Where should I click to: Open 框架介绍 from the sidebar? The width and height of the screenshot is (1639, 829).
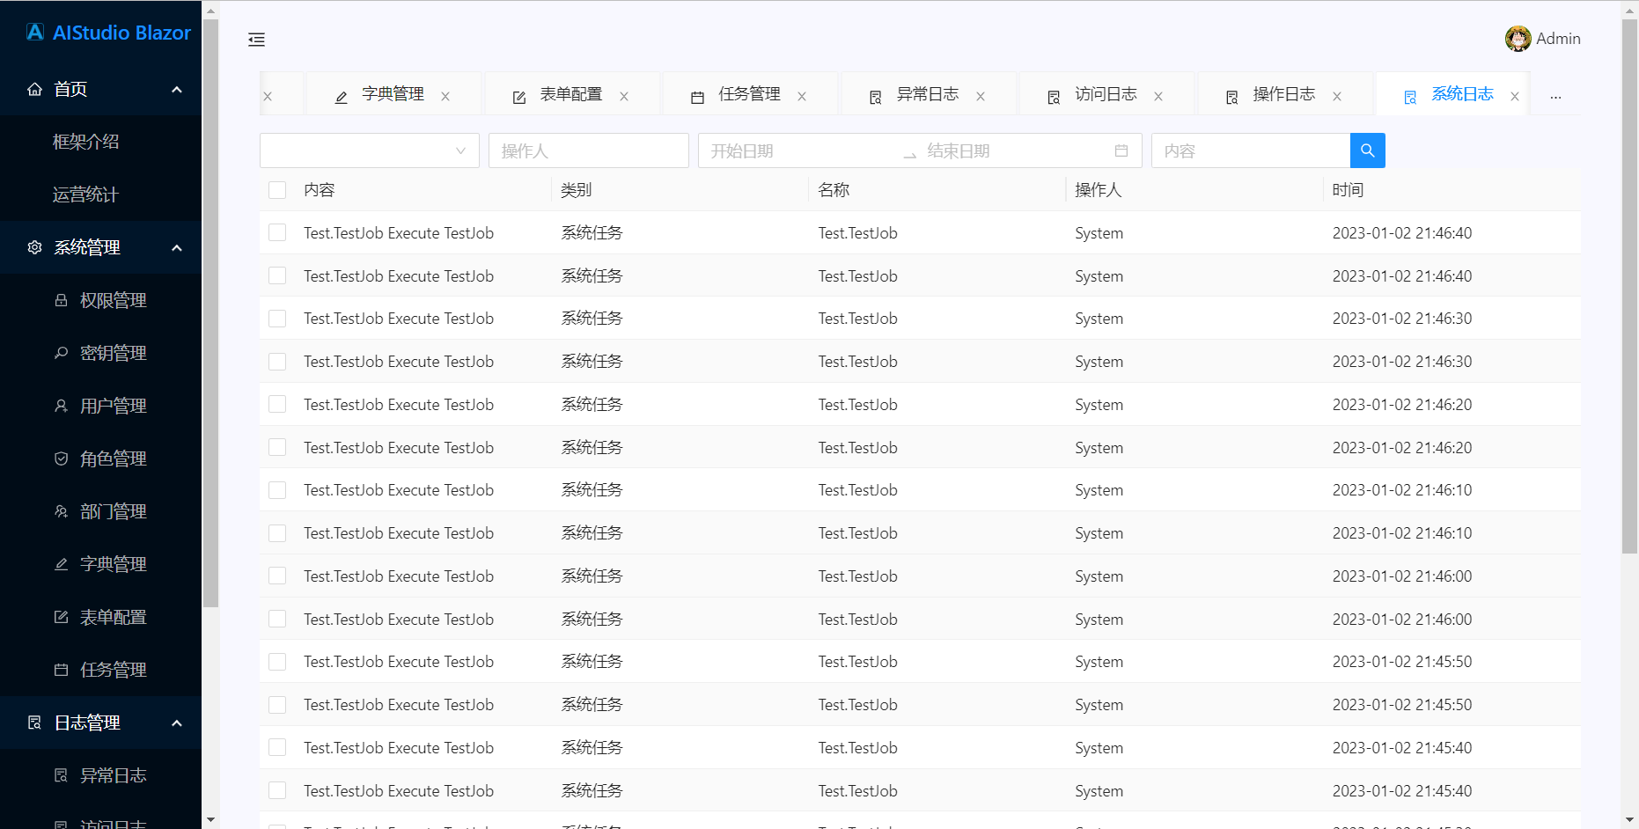click(85, 141)
